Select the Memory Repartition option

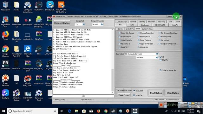pos(146,33)
